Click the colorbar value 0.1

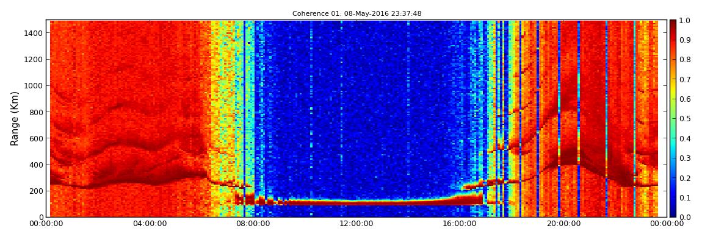click(686, 197)
